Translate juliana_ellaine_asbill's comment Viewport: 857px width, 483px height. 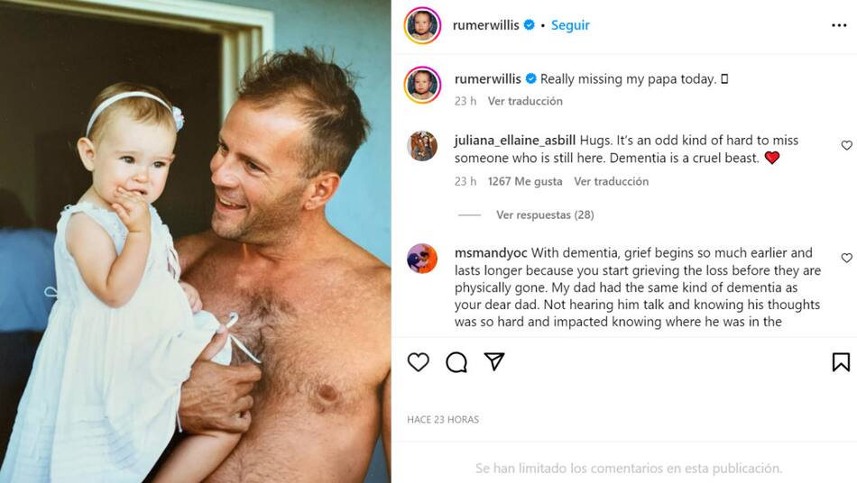611,181
